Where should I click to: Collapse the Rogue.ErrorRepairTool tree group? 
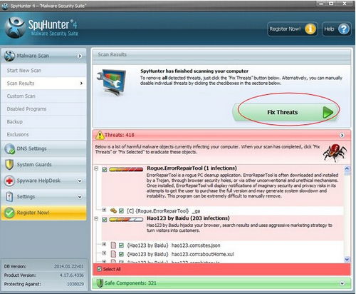click(x=96, y=168)
